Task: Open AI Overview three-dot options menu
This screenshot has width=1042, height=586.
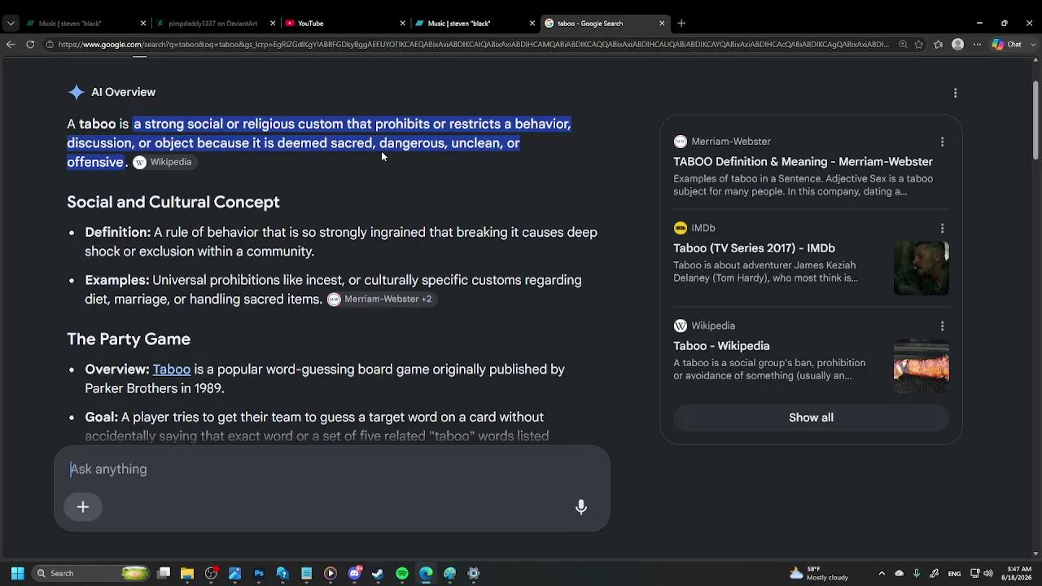Action: (956, 93)
